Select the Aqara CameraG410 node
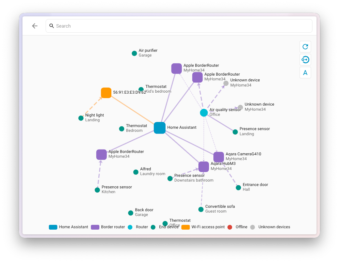This screenshot has width=339, height=263. pyautogui.click(x=219, y=157)
